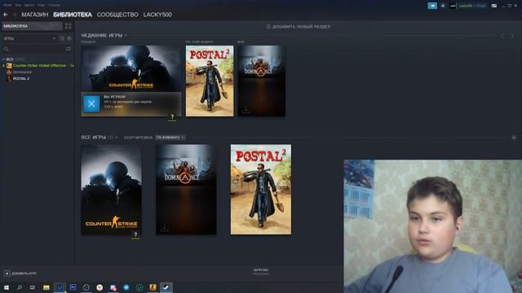The image size is (522, 293).
Task: Open Task View in the taskbar
Action: pos(33,287)
